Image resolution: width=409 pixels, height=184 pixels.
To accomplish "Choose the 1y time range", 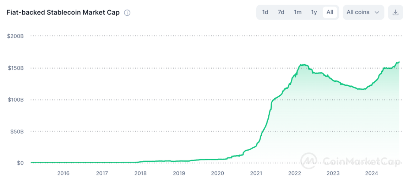I will point(314,12).
